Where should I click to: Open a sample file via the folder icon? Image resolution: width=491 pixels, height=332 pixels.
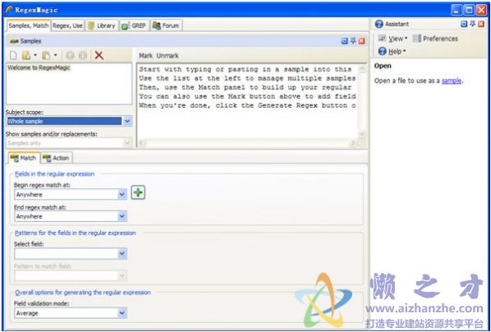[26, 56]
